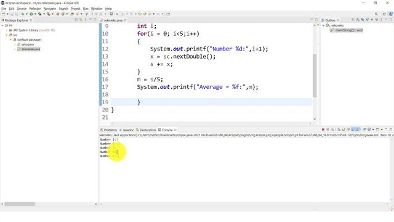Switch to the Javadoc tab
This screenshot has height=222, width=394.
click(126, 130)
